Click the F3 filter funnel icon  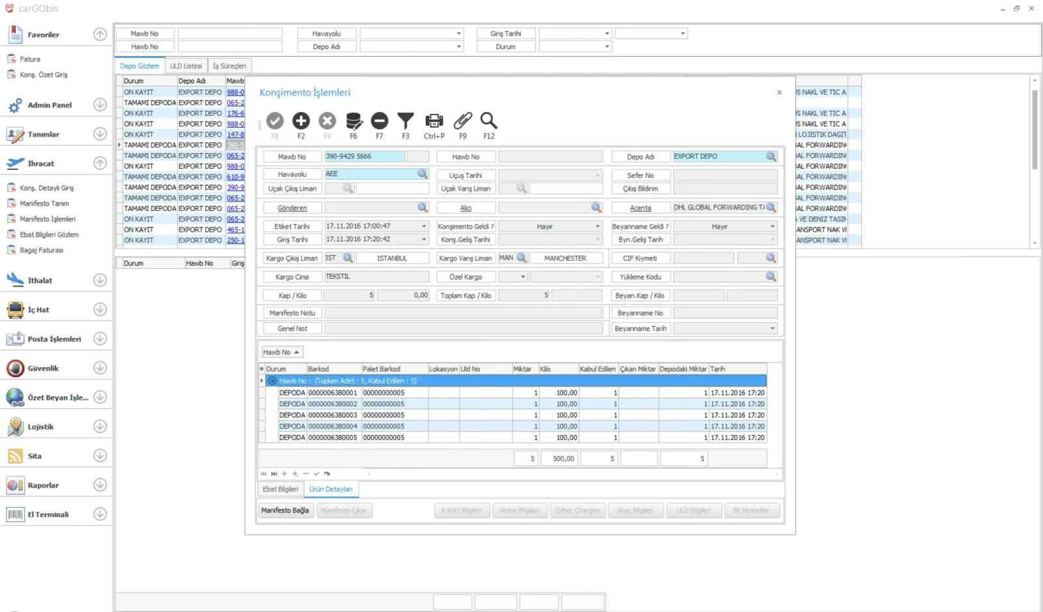[405, 121]
